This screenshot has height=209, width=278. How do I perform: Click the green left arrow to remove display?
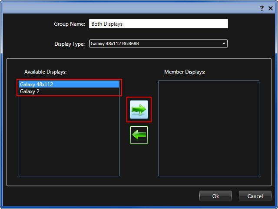[139, 135]
